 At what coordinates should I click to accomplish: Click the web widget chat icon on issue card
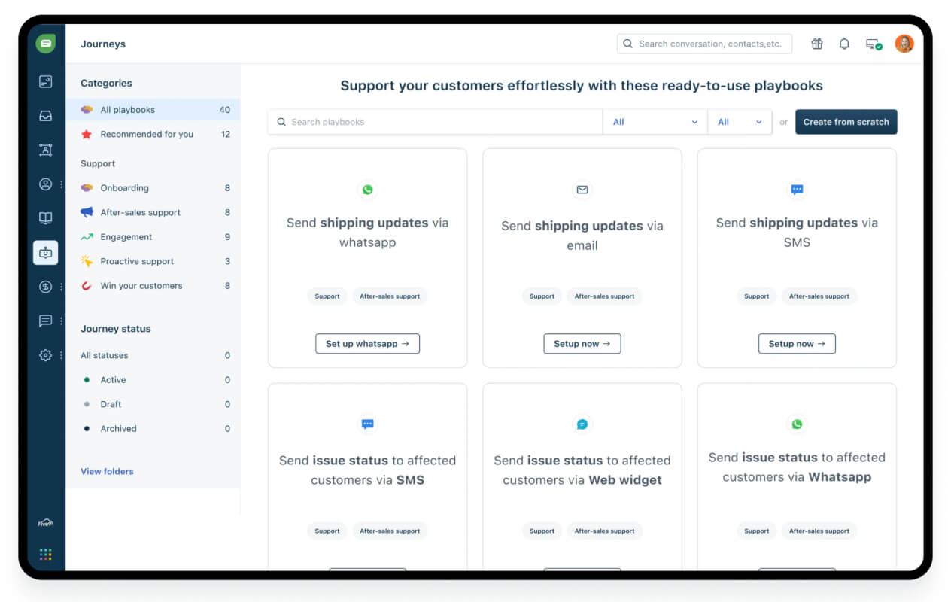pyautogui.click(x=582, y=424)
